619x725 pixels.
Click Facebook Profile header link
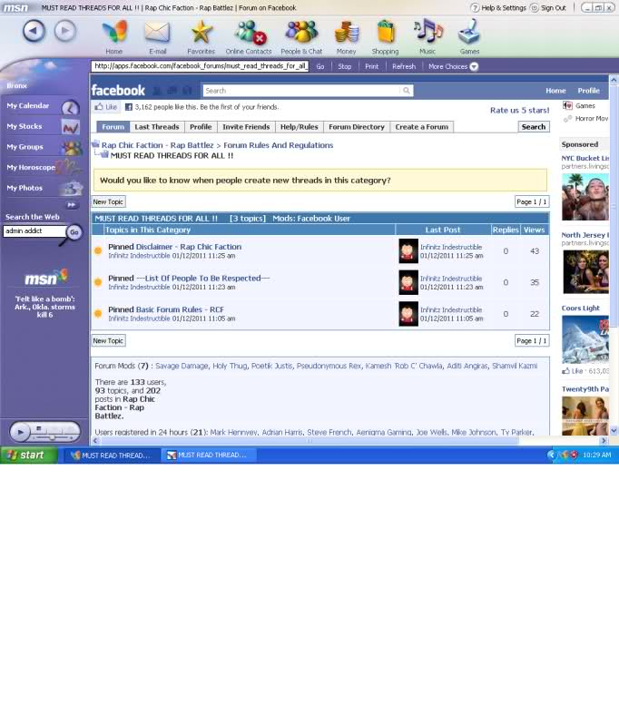point(588,91)
